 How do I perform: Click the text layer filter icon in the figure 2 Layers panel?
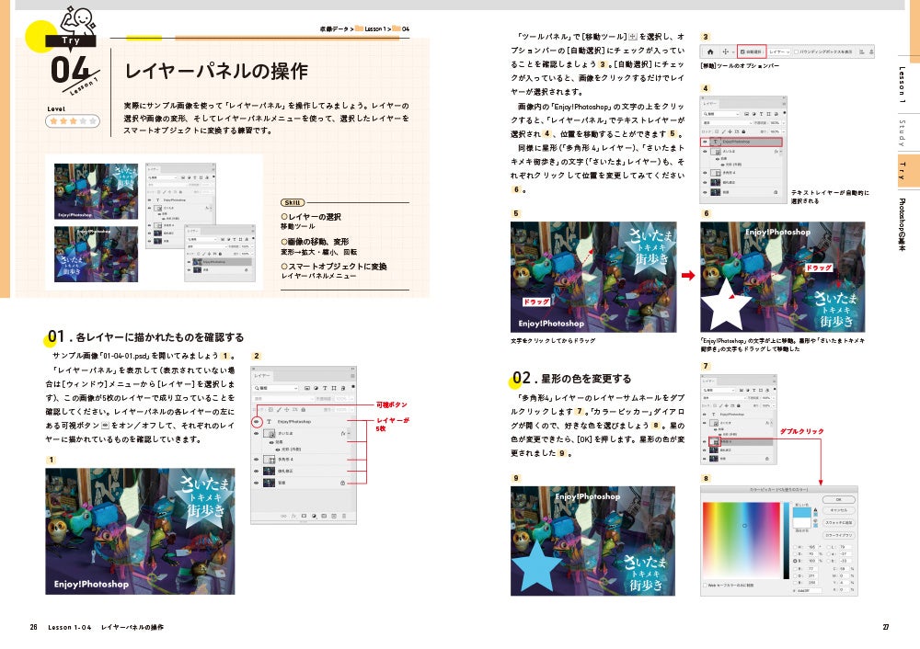click(325, 388)
